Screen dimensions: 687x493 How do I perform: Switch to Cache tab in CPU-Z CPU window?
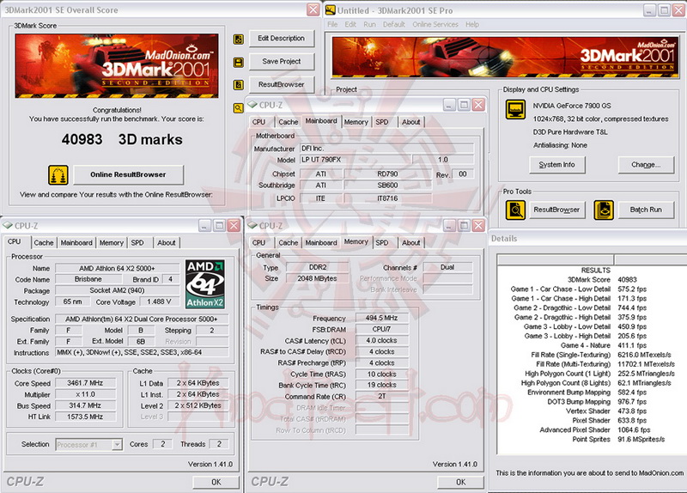(x=44, y=243)
